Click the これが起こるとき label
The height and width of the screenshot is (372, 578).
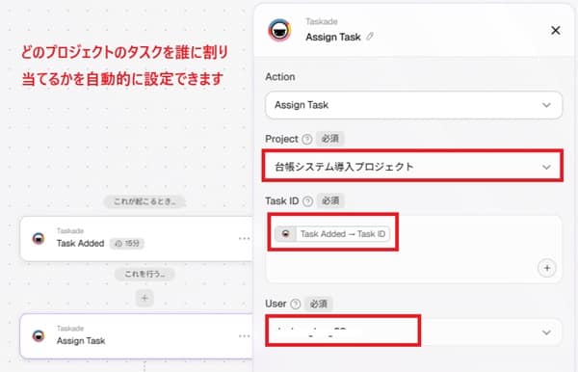point(144,201)
